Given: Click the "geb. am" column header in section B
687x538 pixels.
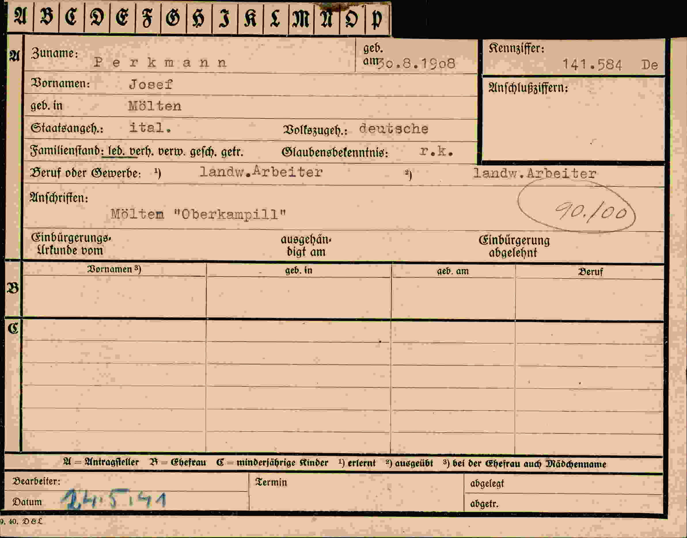Looking at the screenshot, I should point(452,271).
